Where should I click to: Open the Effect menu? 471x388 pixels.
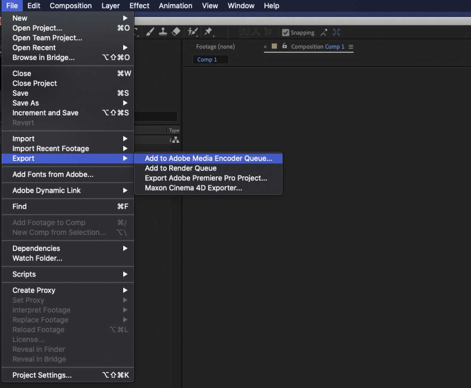click(139, 5)
